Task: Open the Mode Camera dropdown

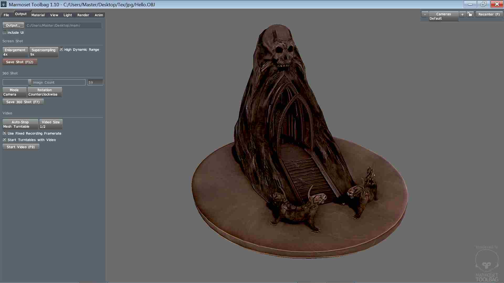Action: point(14,92)
